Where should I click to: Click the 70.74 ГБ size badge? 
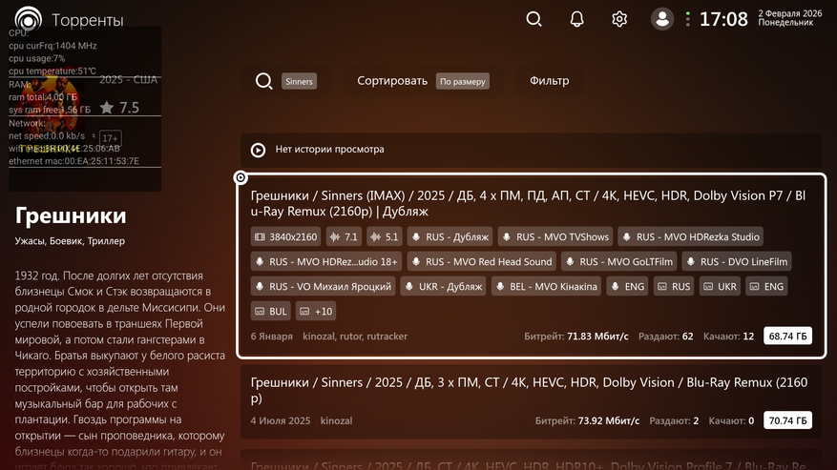point(787,420)
